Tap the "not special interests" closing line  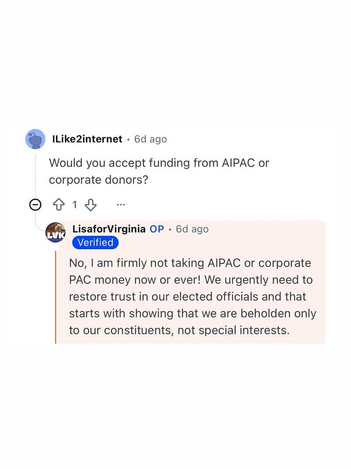coord(179,330)
